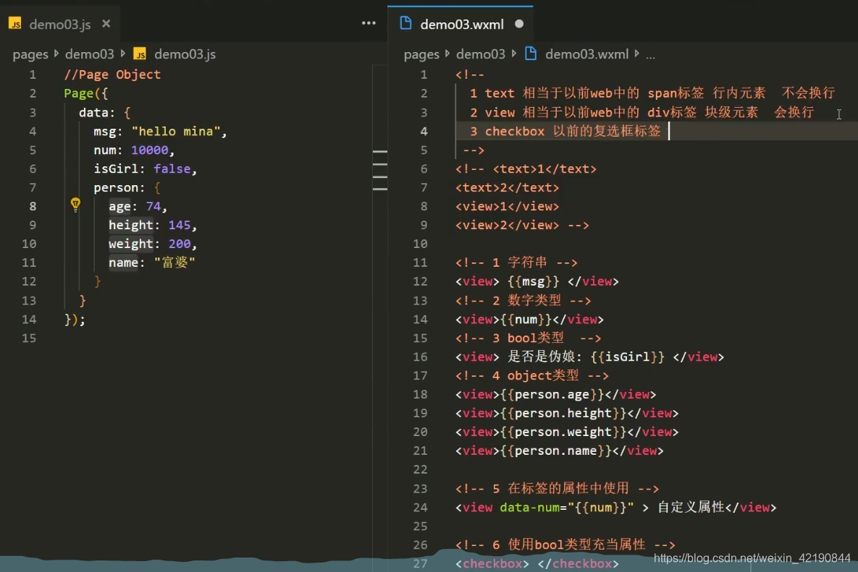Click the JS icon in the left breadcrumb
The image size is (858, 572).
[x=140, y=54]
